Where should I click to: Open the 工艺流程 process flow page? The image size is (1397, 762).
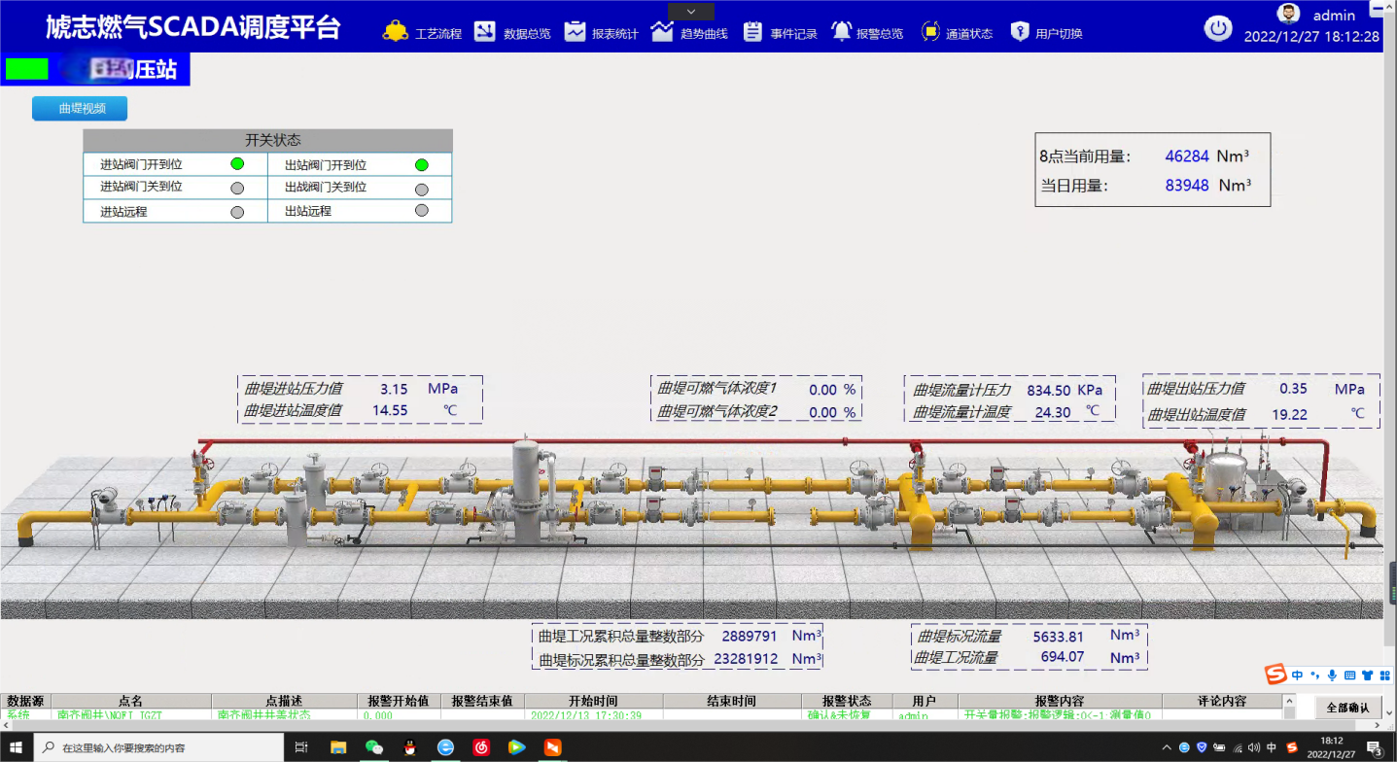coord(423,32)
